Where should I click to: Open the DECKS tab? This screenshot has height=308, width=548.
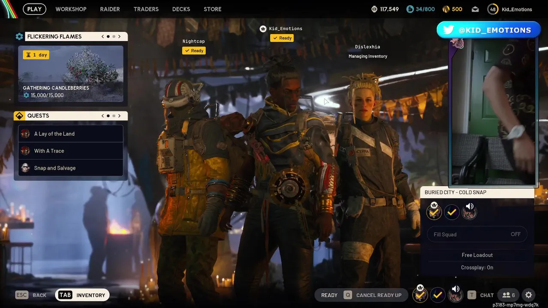pos(181,9)
